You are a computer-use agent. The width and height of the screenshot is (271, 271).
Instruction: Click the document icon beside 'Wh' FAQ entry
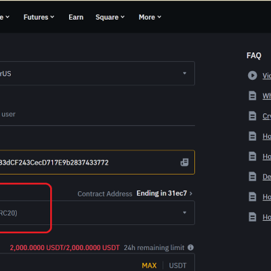coord(253,96)
